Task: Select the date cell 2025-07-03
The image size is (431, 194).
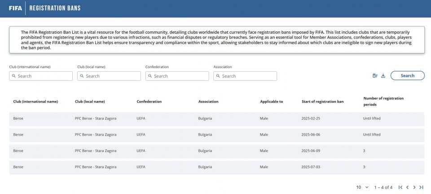Action: click(311, 167)
